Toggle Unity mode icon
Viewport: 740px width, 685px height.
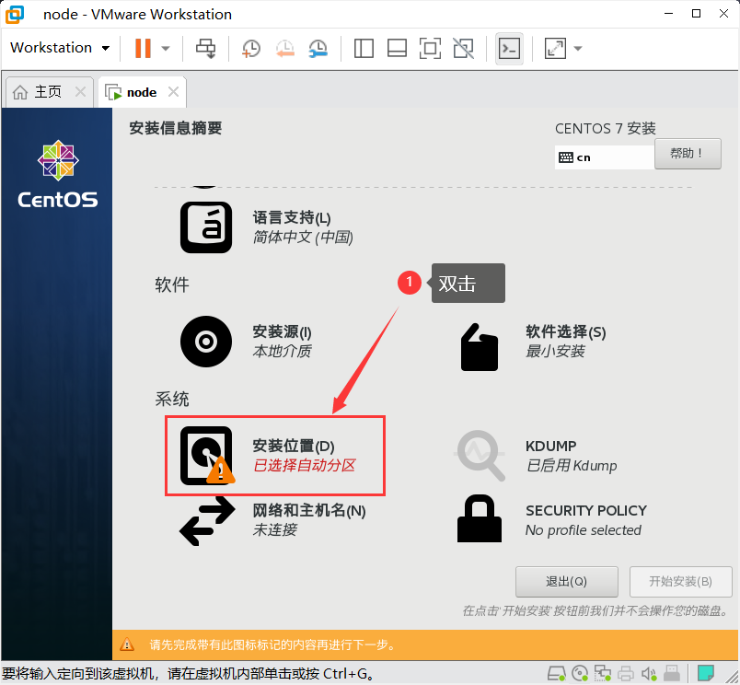(464, 48)
